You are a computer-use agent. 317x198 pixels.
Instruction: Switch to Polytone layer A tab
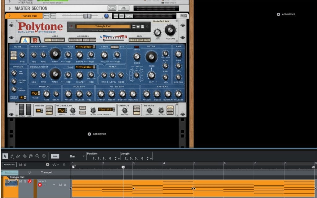[25, 40]
